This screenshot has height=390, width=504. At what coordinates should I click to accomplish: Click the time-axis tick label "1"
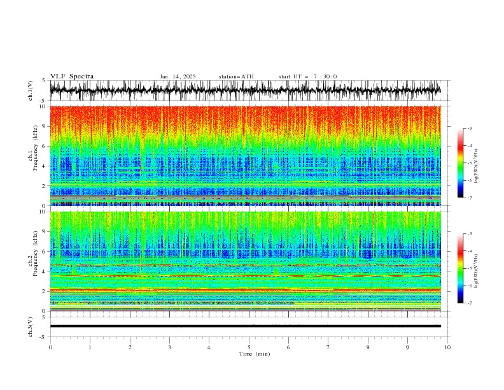[90, 347]
